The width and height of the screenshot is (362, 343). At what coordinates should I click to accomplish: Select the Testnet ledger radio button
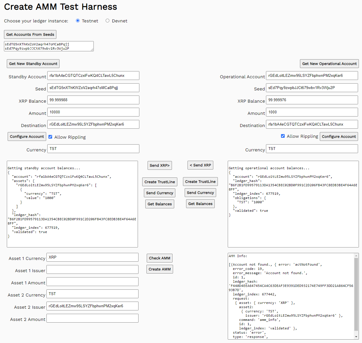point(78,21)
